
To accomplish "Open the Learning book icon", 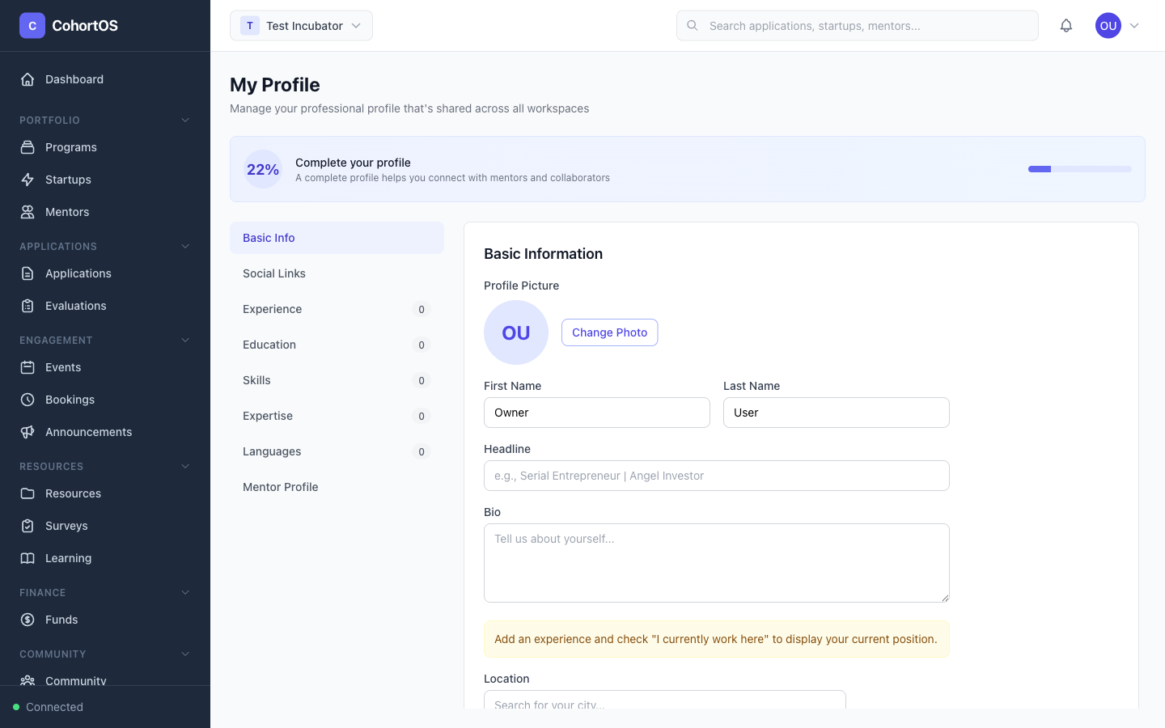I will 28,557.
